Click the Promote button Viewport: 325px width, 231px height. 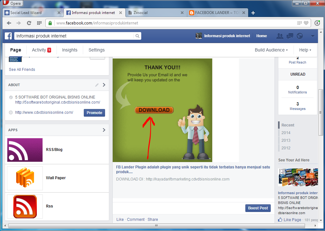94,113
